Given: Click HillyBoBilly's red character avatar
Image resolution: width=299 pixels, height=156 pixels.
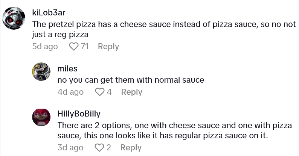Looking at the screenshot, I should [42, 117].
